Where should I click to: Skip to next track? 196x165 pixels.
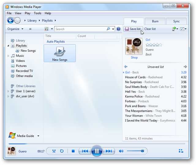click(109, 151)
